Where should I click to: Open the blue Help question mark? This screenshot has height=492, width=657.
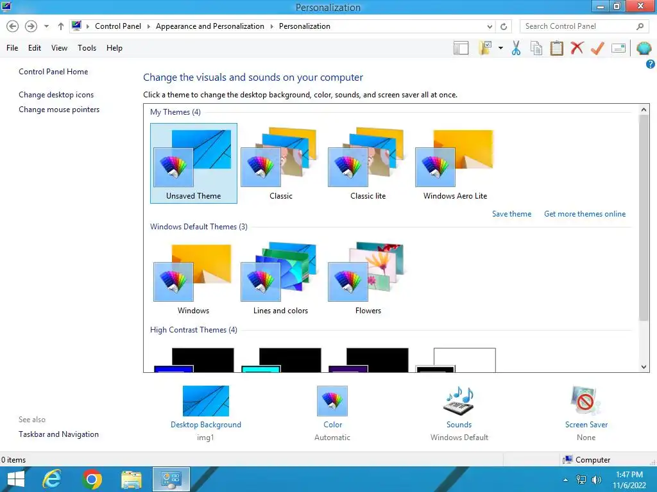pyautogui.click(x=651, y=64)
